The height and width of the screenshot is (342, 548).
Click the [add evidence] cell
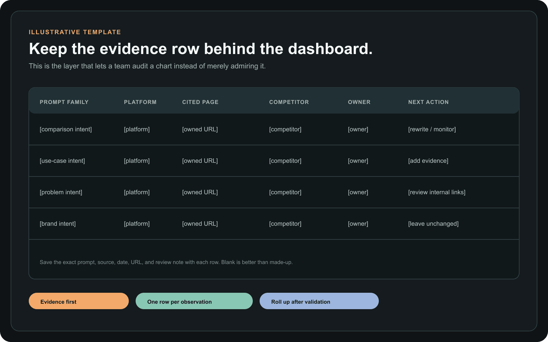(x=428, y=161)
